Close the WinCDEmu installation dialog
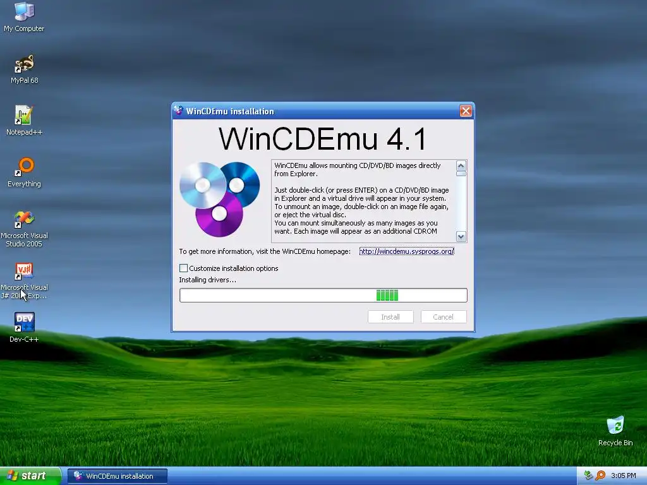 tap(466, 111)
